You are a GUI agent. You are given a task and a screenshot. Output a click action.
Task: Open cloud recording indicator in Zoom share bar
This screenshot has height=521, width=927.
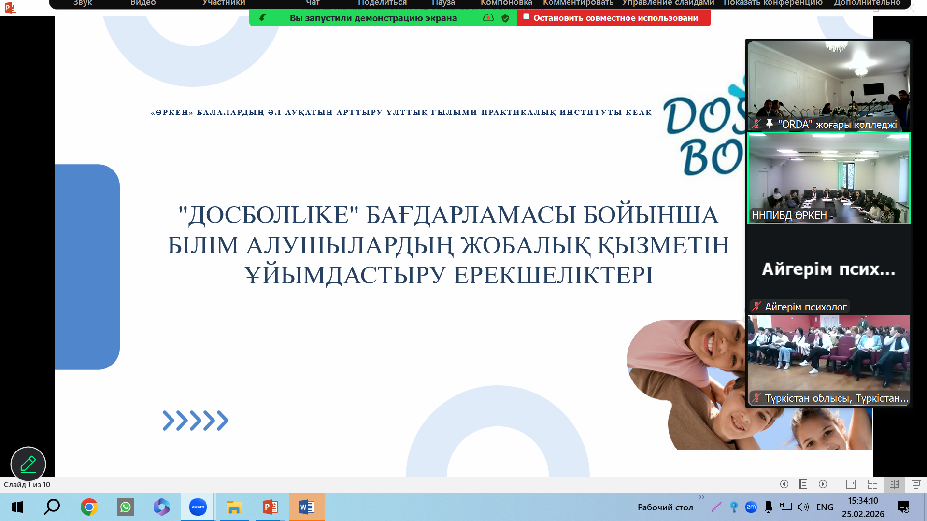488,18
